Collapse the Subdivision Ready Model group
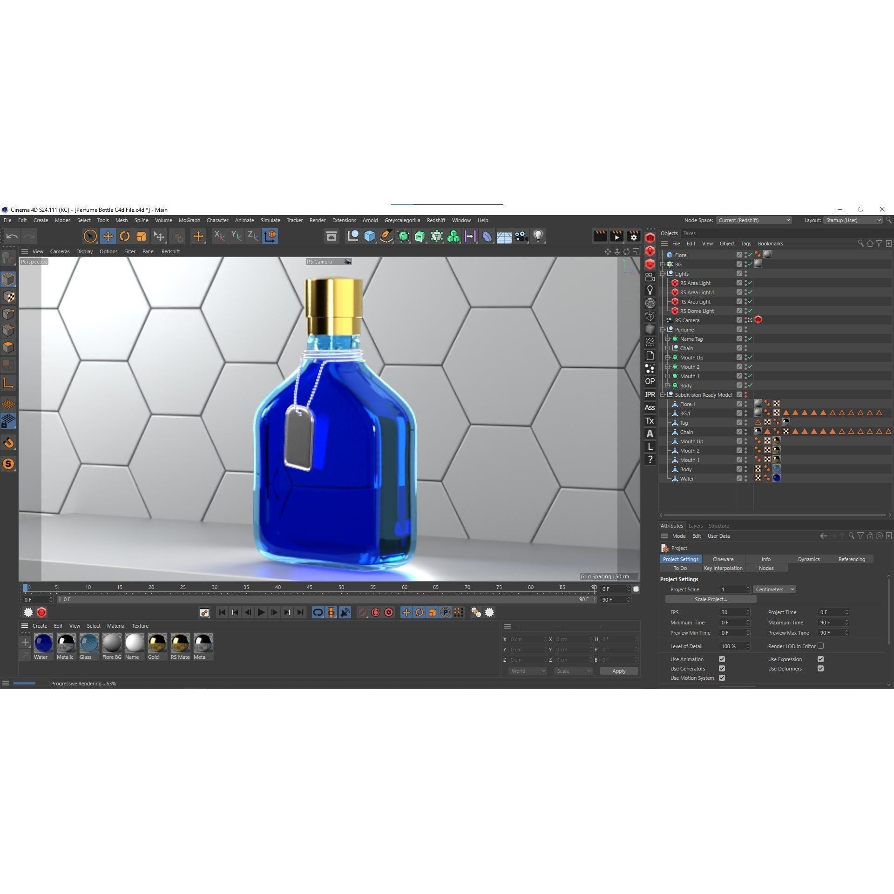This screenshot has width=894, height=894. (663, 394)
